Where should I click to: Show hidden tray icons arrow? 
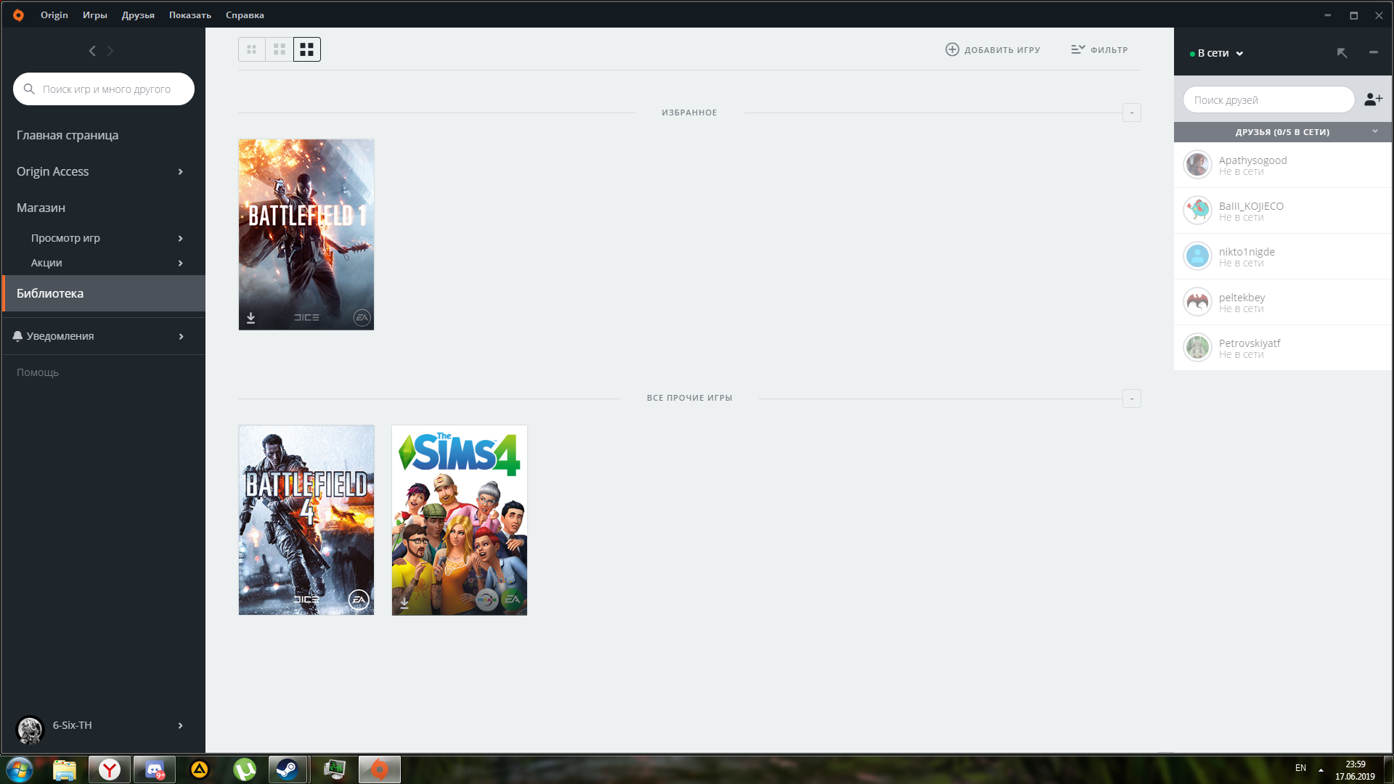(1321, 769)
